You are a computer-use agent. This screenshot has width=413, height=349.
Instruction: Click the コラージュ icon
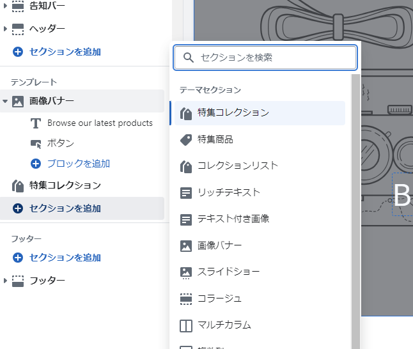tap(186, 299)
